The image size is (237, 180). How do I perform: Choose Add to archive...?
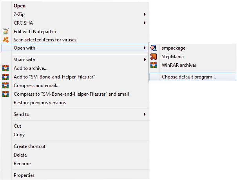(75, 68)
